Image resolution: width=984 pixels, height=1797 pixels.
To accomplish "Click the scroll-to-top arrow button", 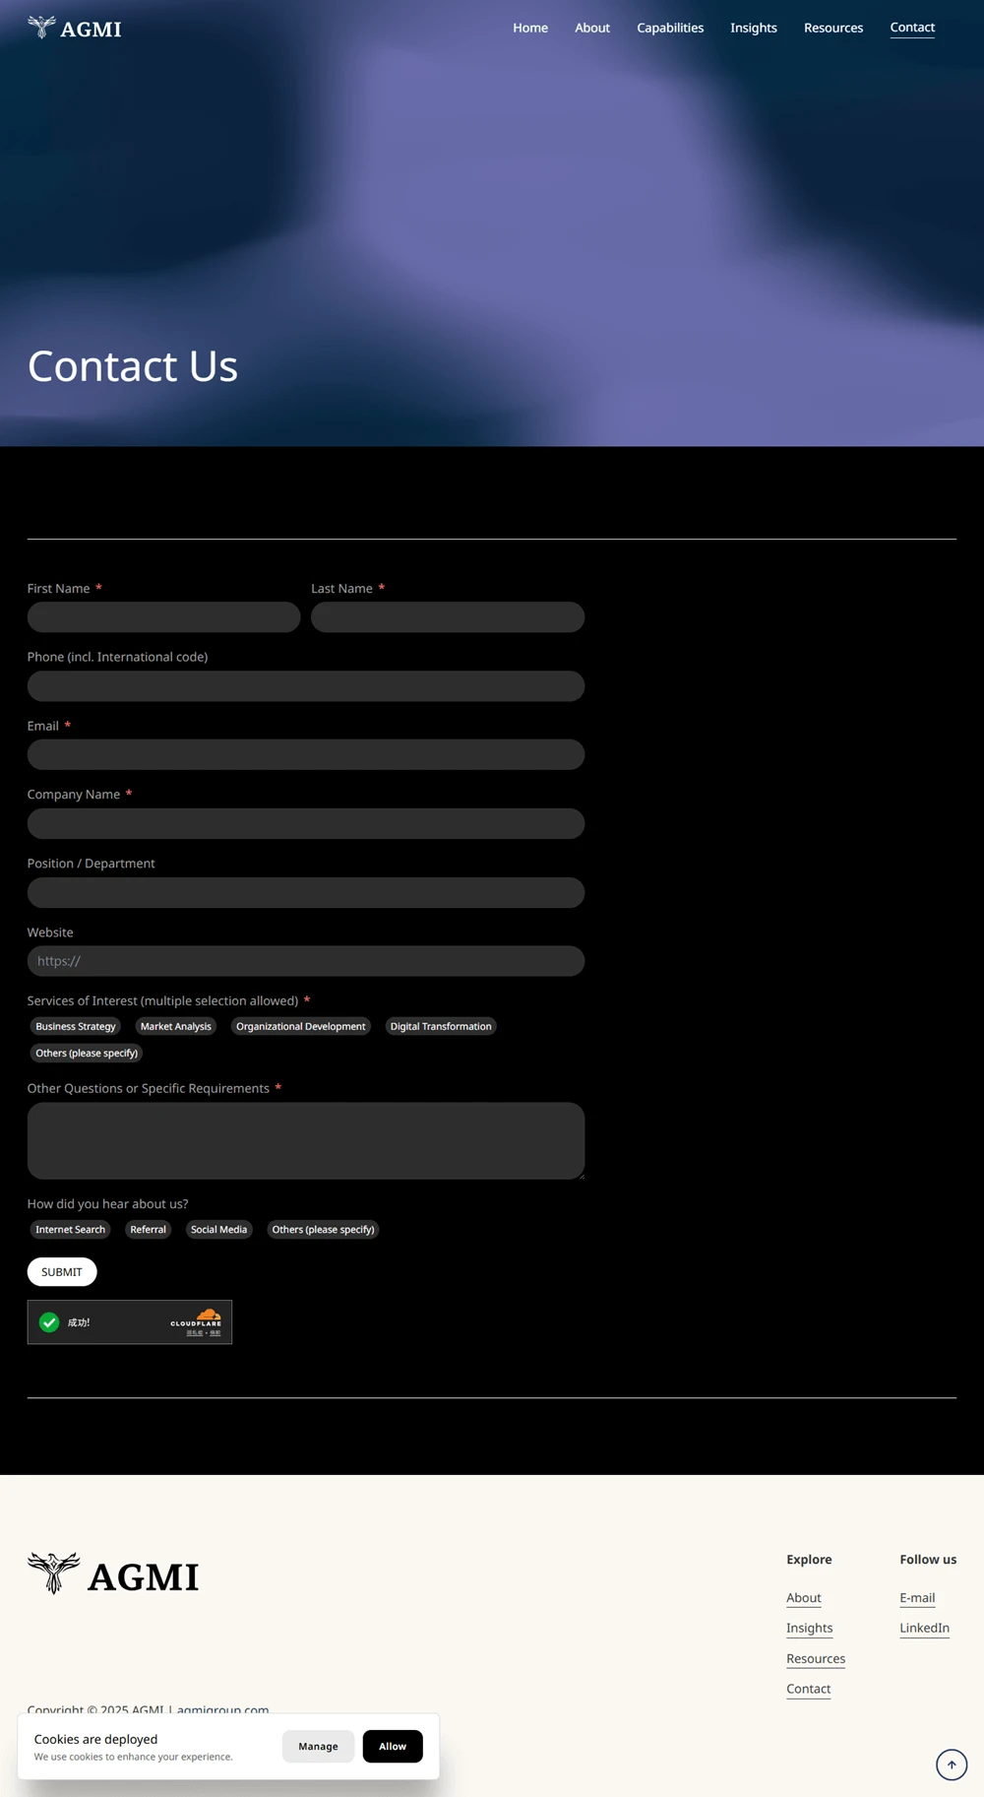I will tap(951, 1765).
